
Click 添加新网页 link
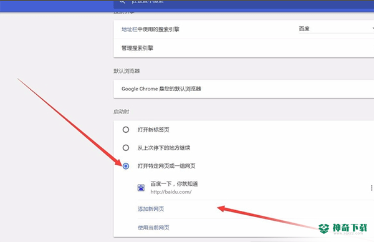(x=151, y=209)
